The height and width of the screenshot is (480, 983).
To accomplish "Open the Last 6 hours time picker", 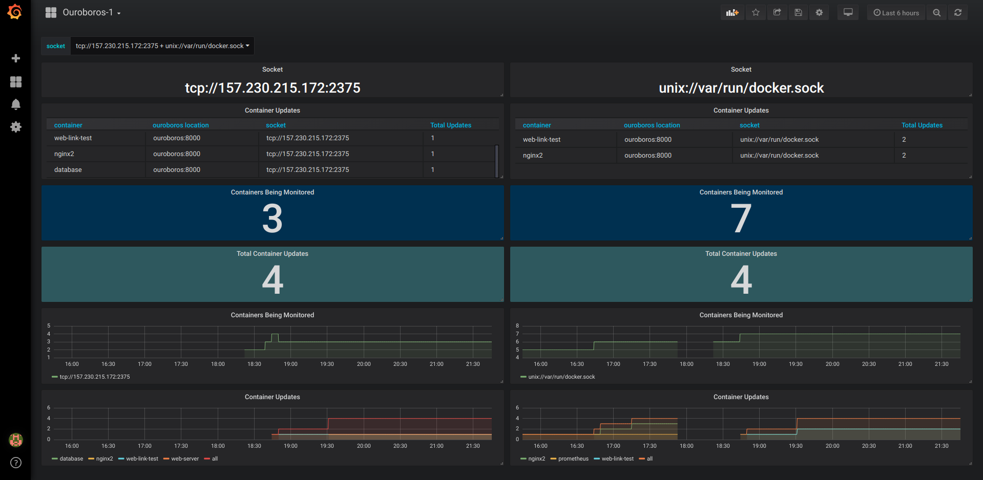I will pos(896,13).
